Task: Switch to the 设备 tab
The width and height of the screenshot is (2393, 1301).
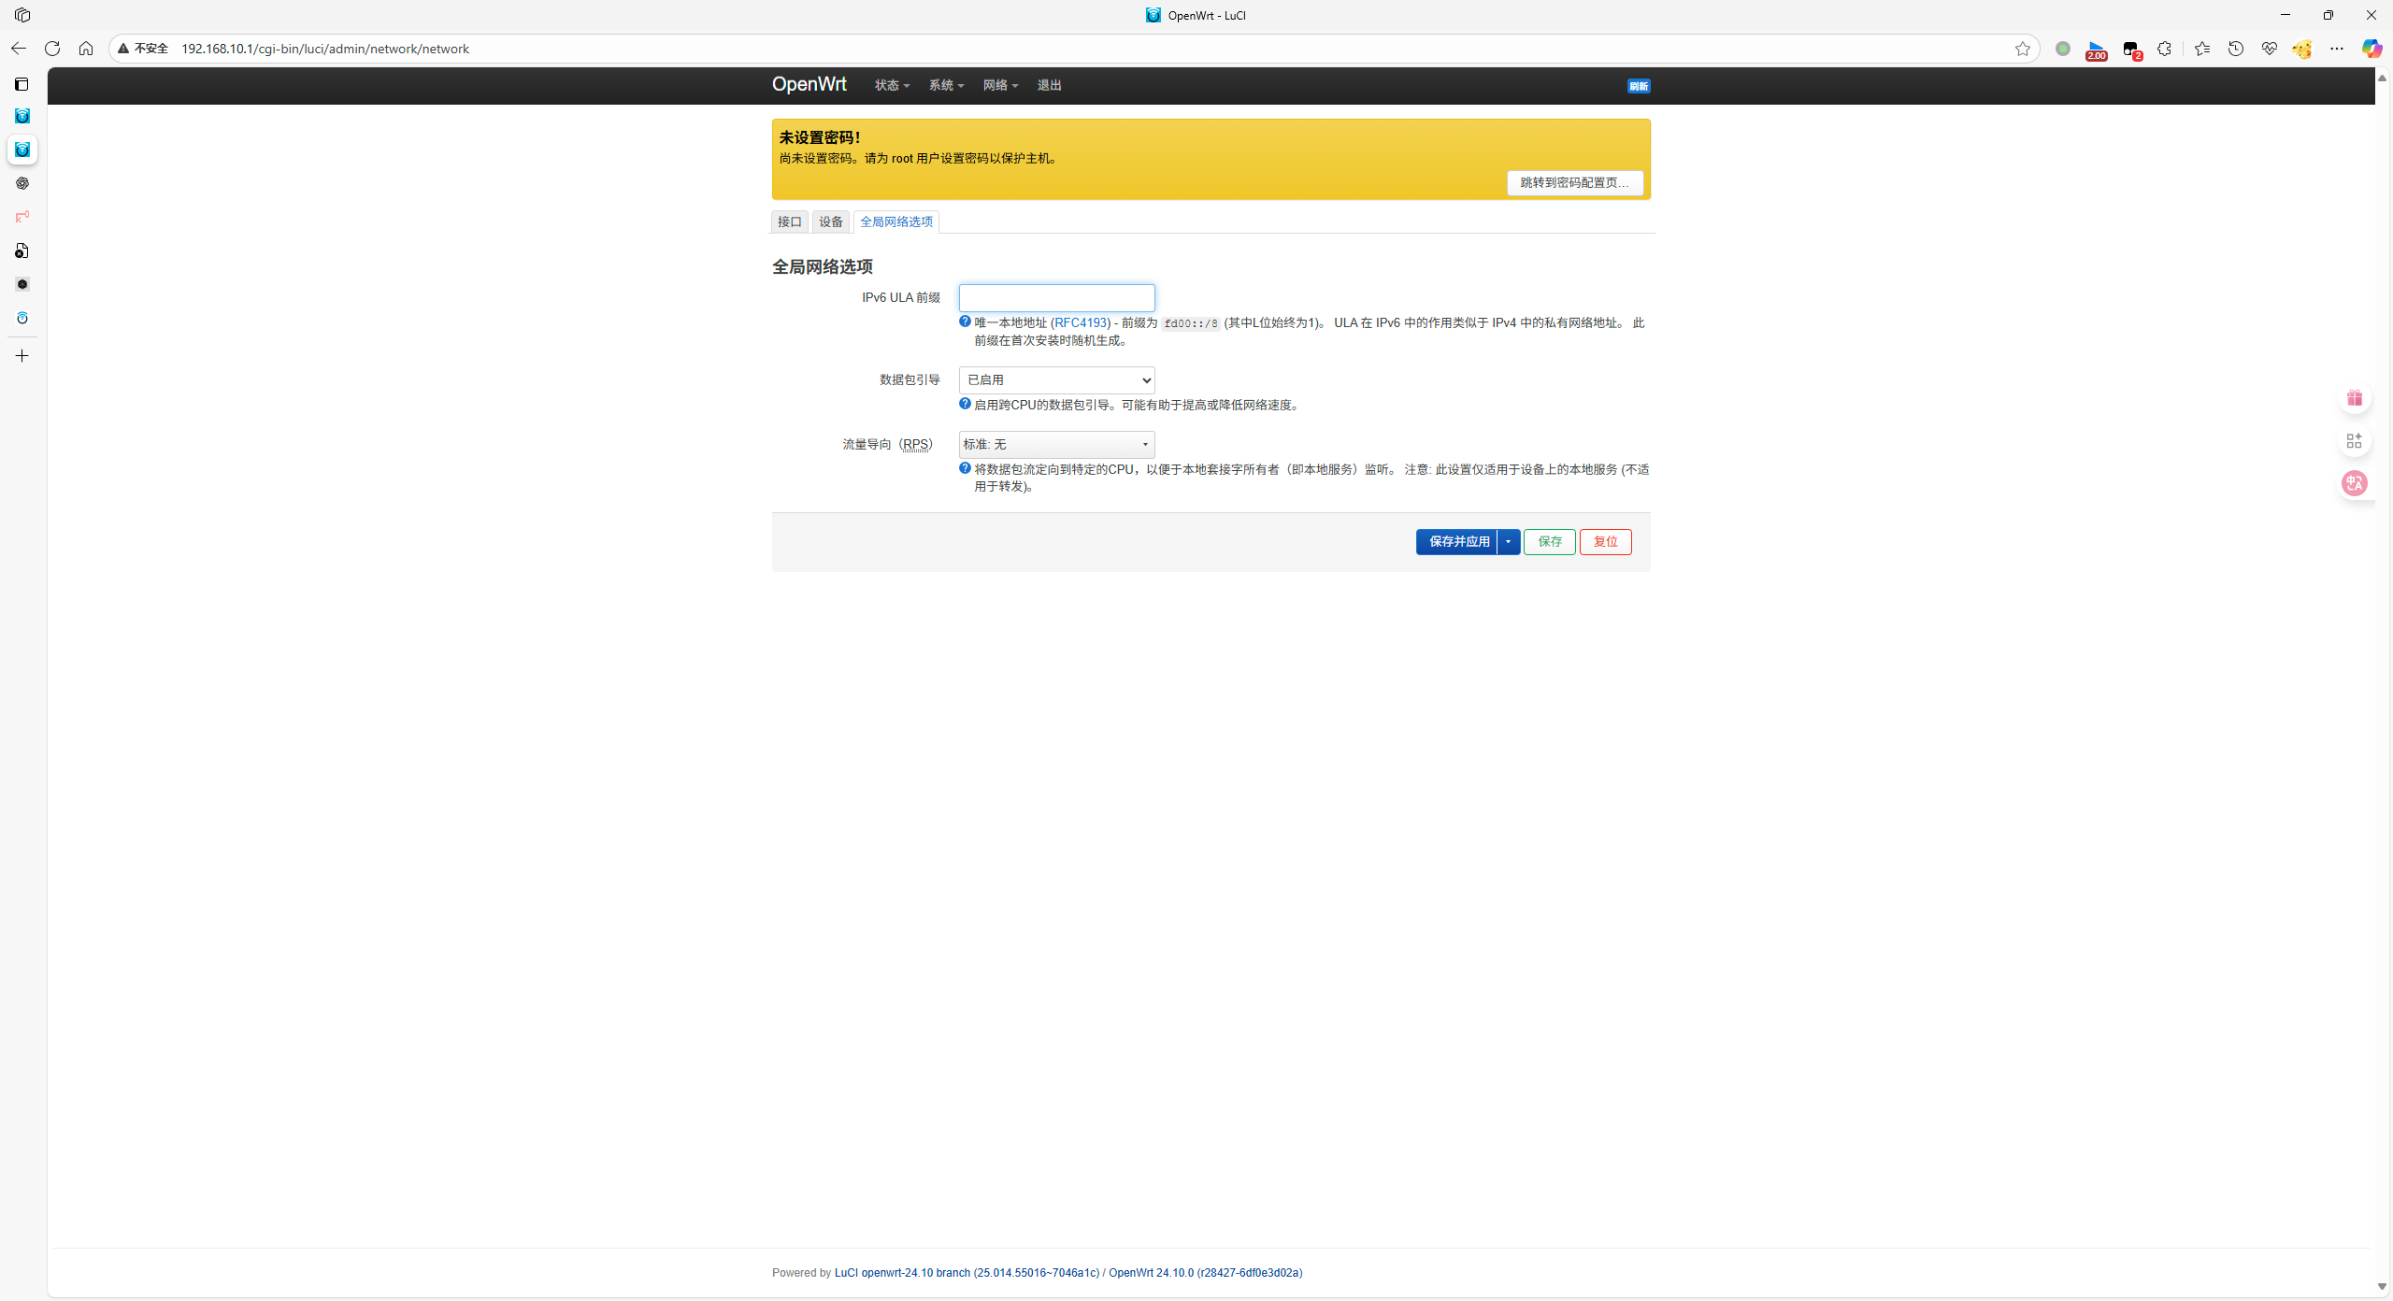Action: pos(831,222)
